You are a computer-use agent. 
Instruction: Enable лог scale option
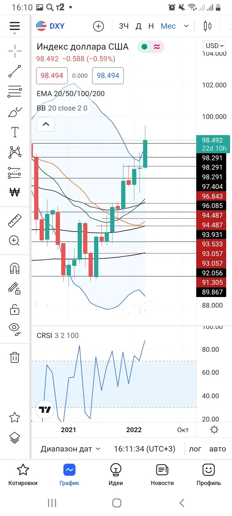195,449
